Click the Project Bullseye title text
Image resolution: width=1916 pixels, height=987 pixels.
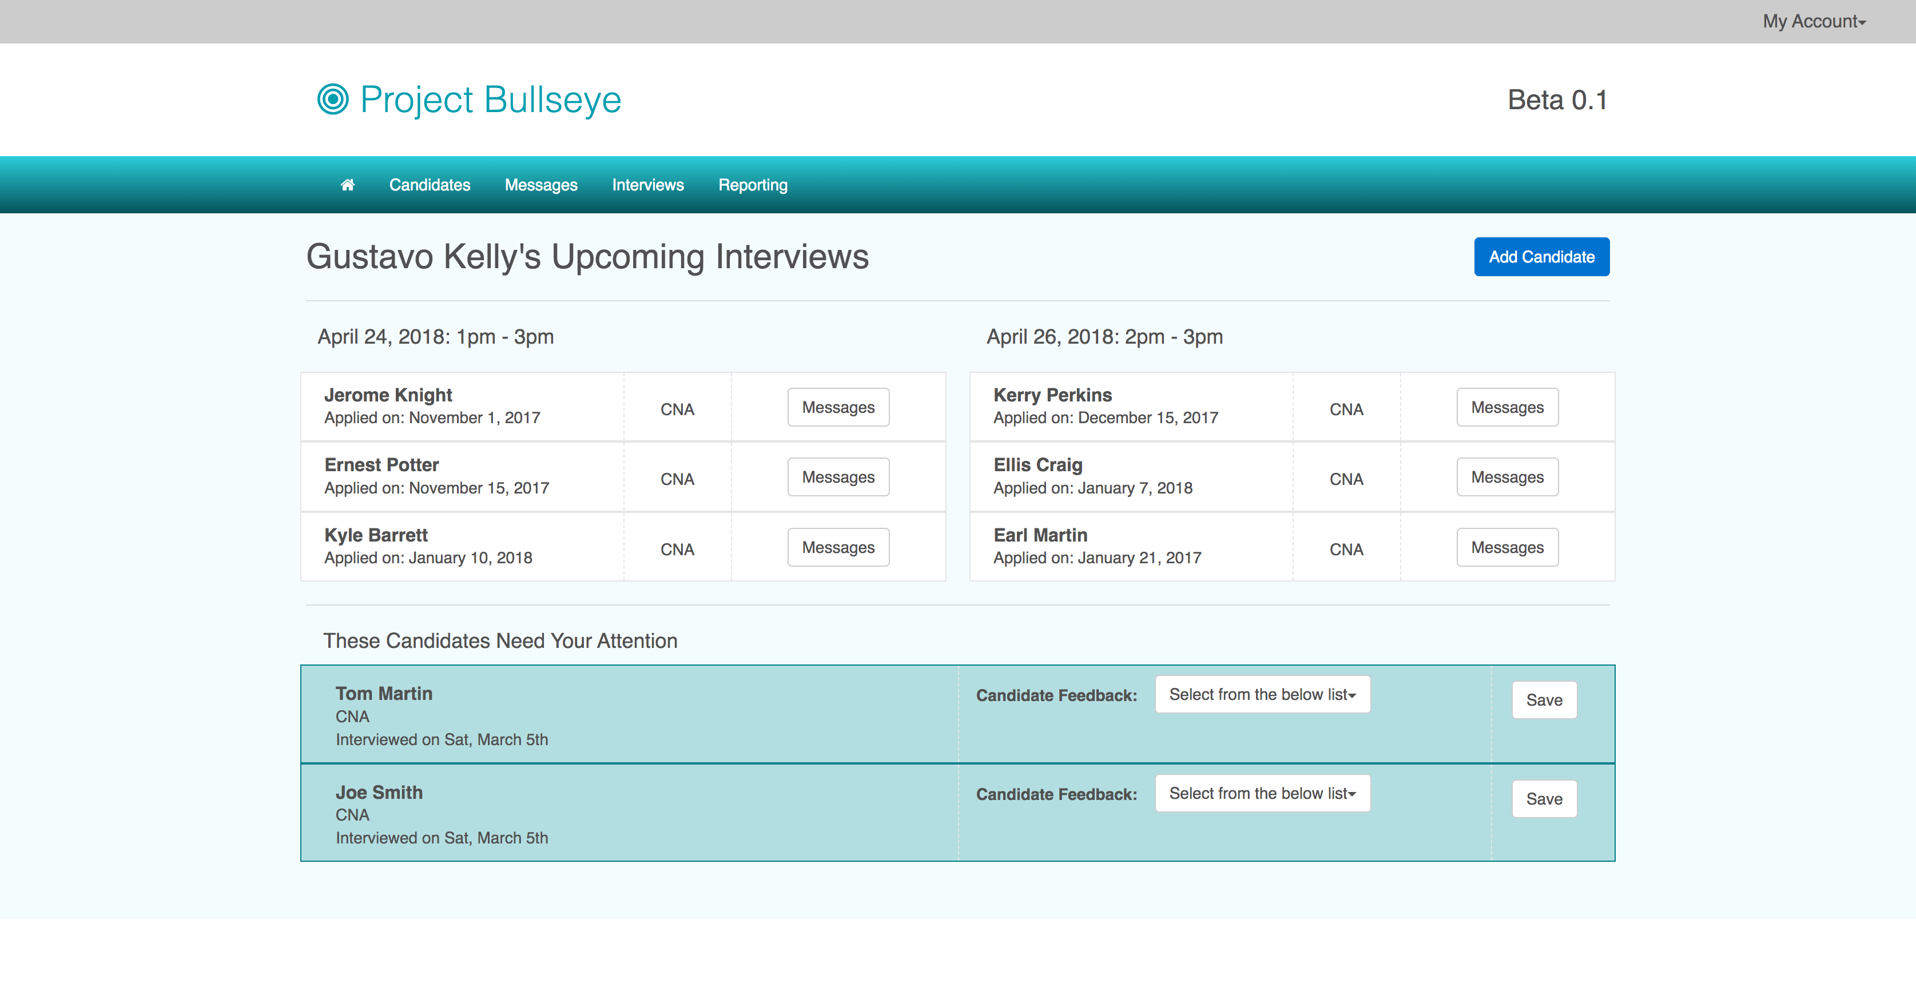tap(490, 100)
